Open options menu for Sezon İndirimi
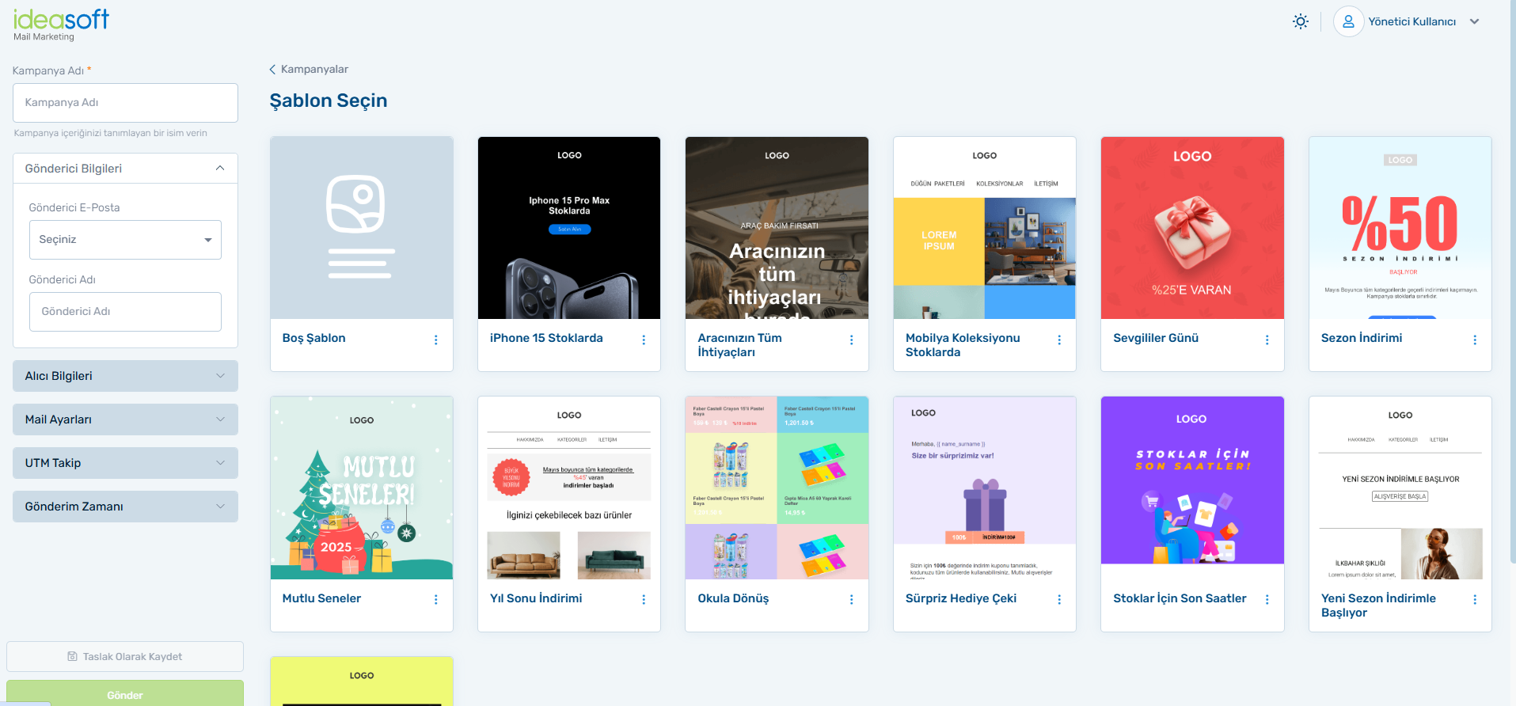Viewport: 1516px width, 706px height. tap(1474, 340)
